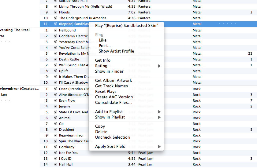
Task: Select the Rearviewmirror track
Action: coord(71,135)
